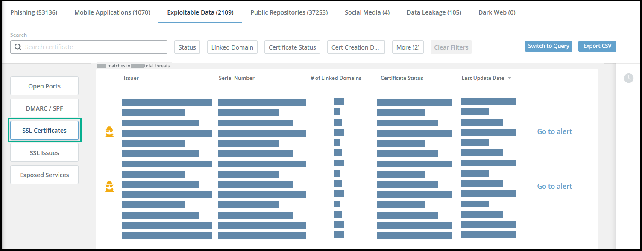The width and height of the screenshot is (642, 251).
Task: Click the Switch to Query button
Action: click(548, 46)
